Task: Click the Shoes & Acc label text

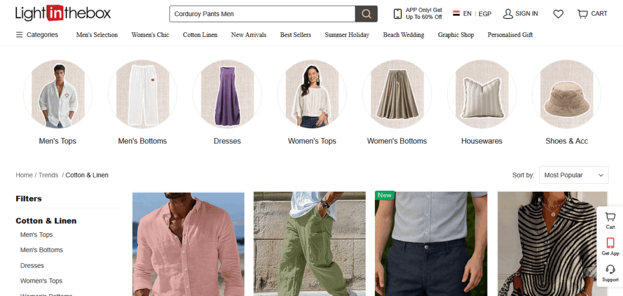Action: (566, 141)
